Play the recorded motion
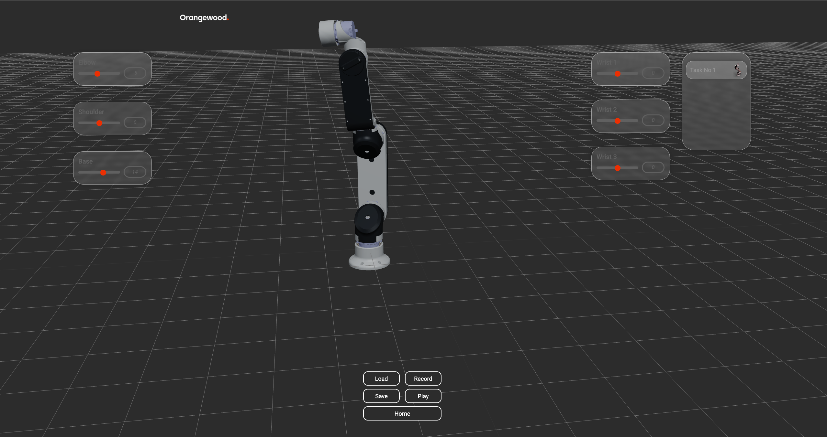The height and width of the screenshot is (437, 827). tap(423, 396)
